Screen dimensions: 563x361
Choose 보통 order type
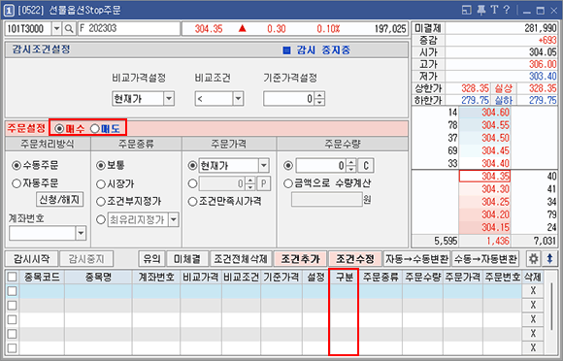point(101,165)
